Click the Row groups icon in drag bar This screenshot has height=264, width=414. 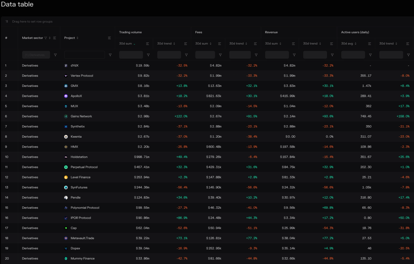(7, 21)
